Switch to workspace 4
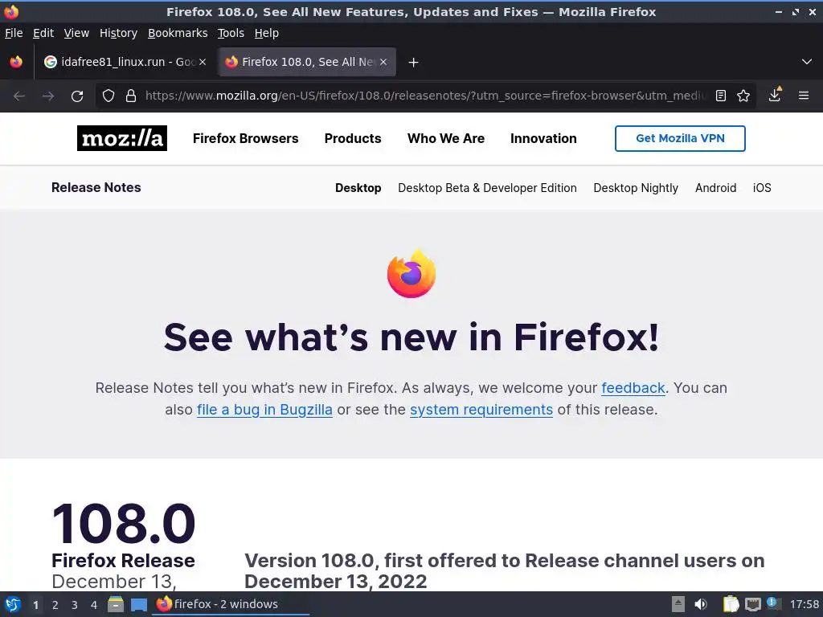The image size is (823, 617). point(94,605)
